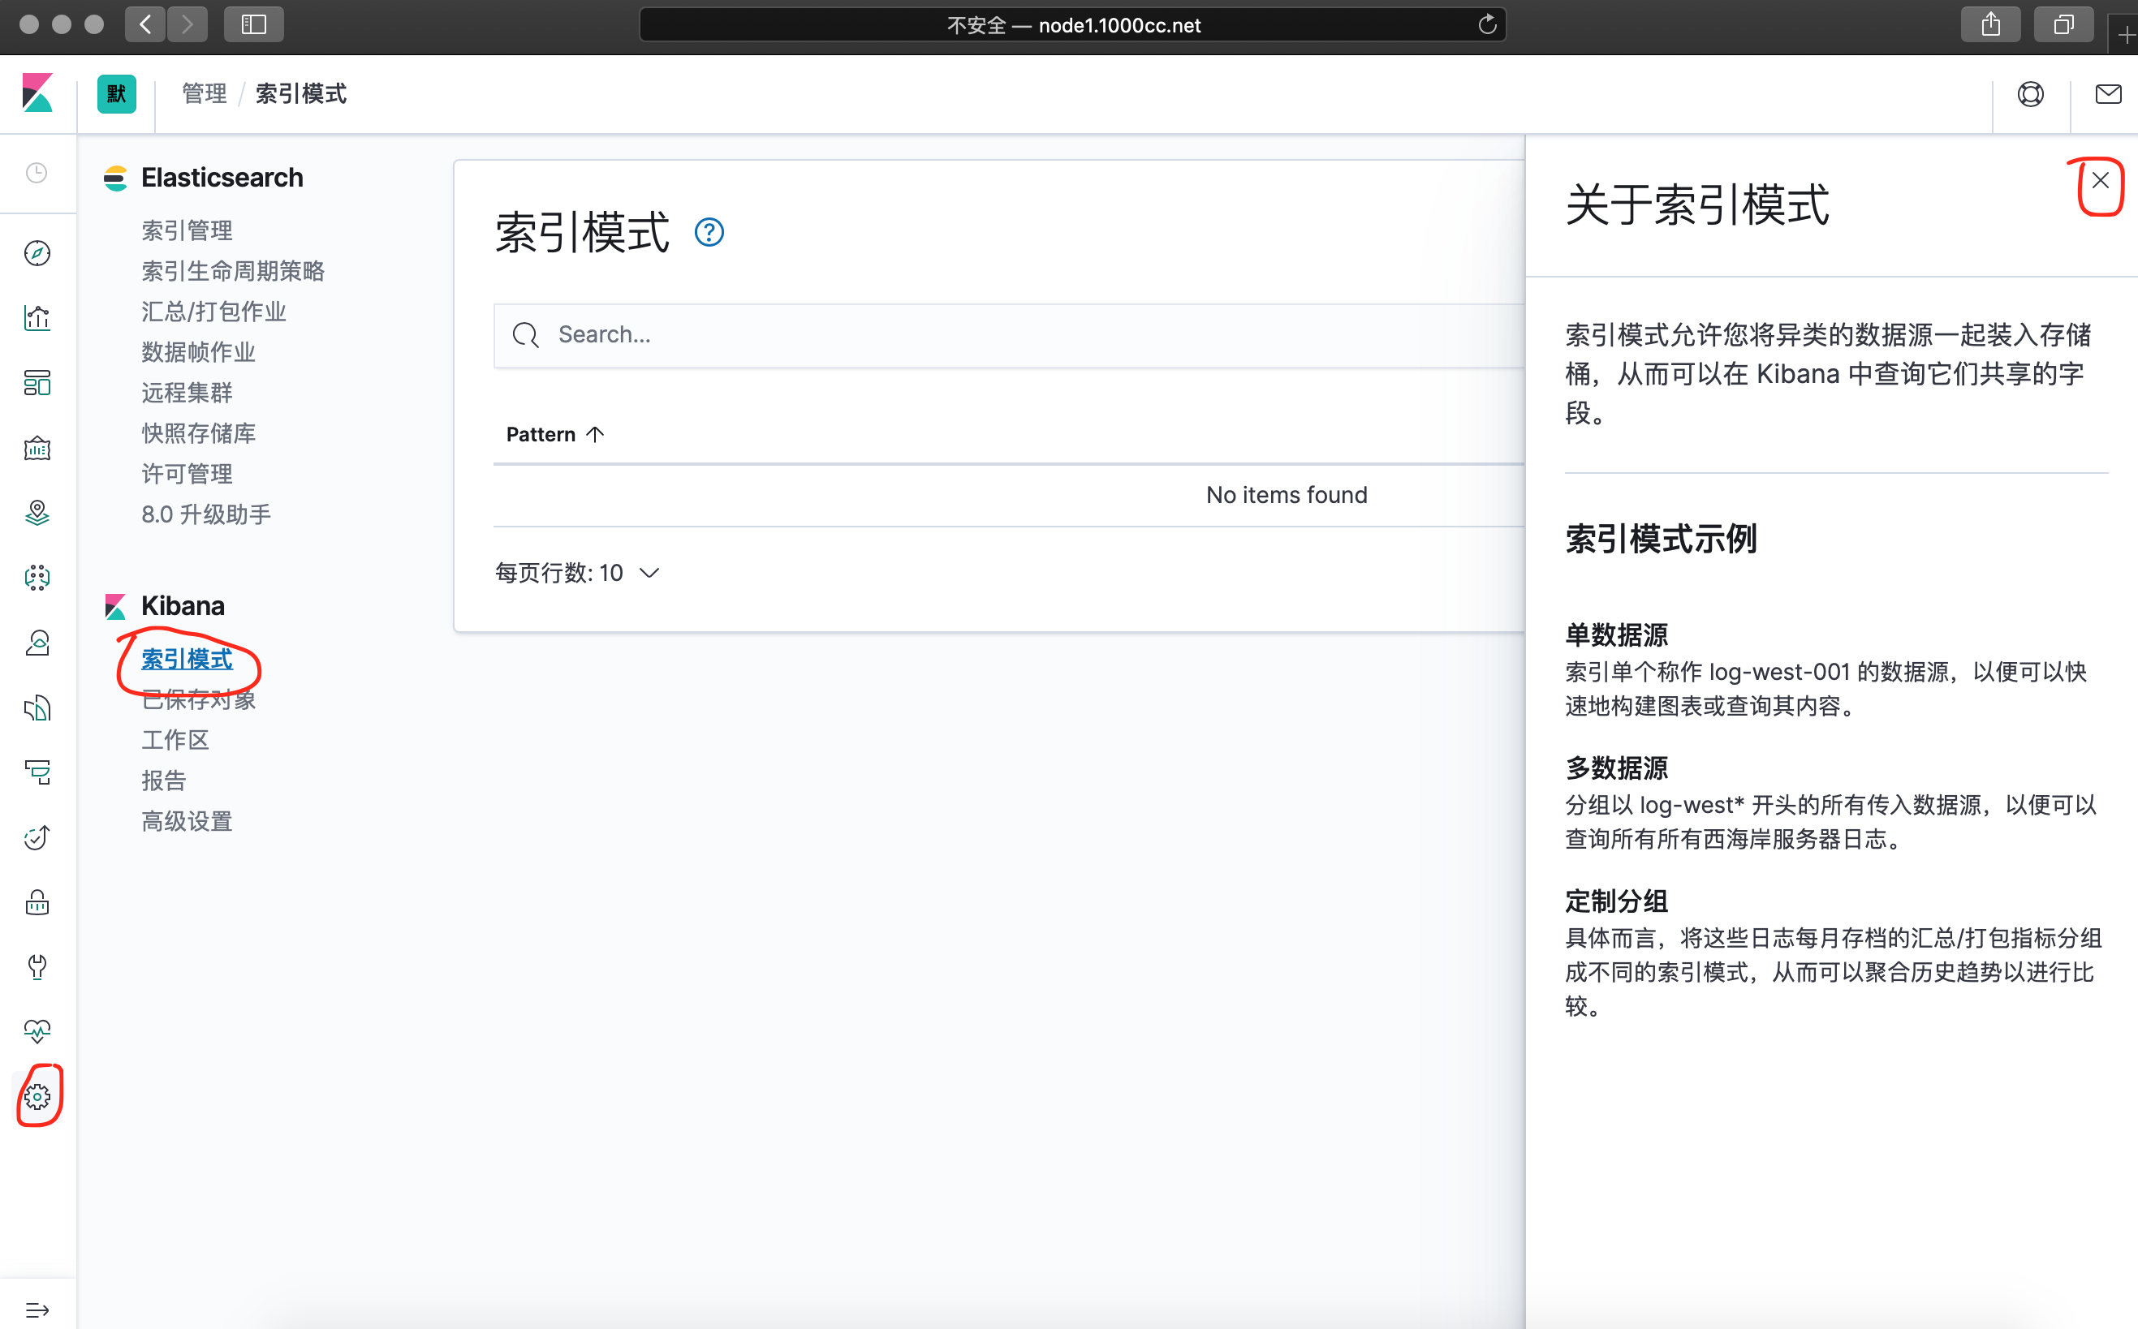The image size is (2138, 1329).
Task: Click the index pattern help question icon
Action: click(x=709, y=233)
